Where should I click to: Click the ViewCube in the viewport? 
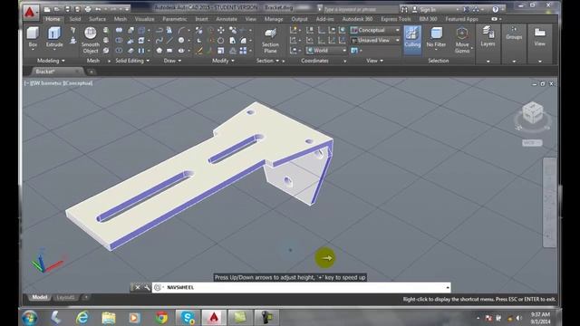[x=532, y=113]
